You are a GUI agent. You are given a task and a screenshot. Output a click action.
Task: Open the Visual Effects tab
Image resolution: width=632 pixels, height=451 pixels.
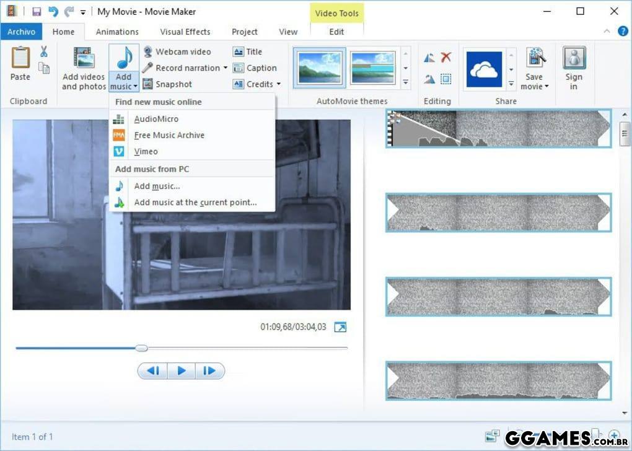pos(185,32)
